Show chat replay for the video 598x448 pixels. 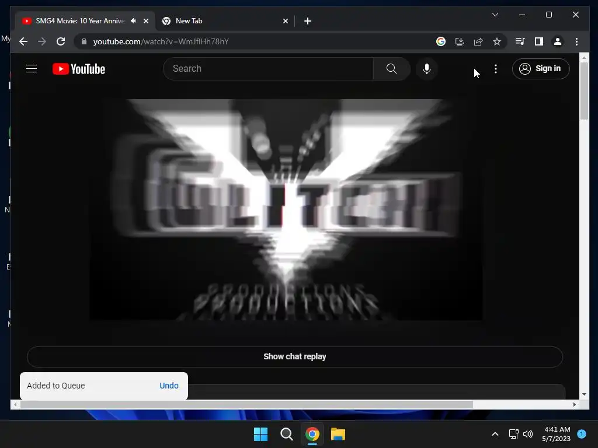coord(295,356)
